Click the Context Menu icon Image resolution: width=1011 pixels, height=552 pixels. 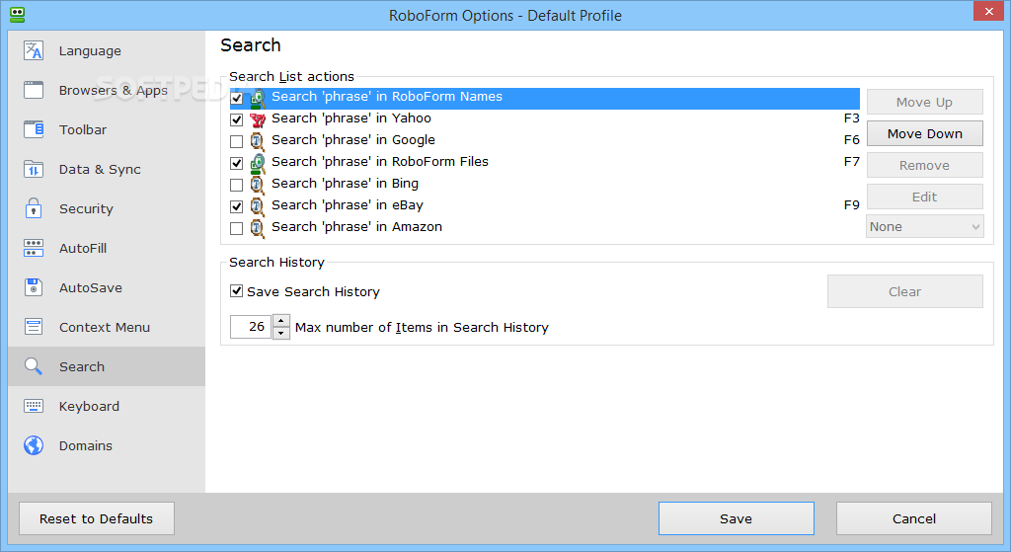point(34,327)
